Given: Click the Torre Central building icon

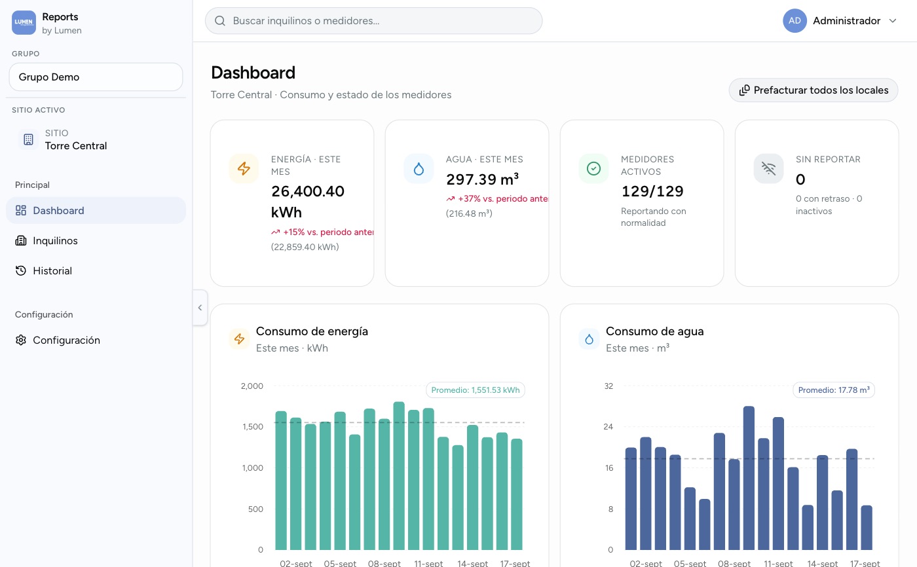Looking at the screenshot, I should (28, 139).
